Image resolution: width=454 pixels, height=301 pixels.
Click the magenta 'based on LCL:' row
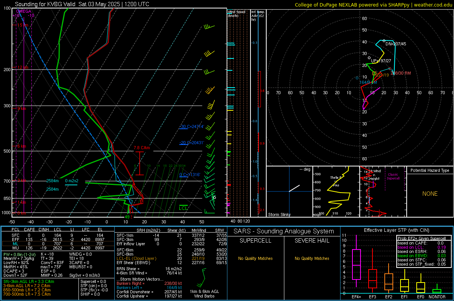(422, 247)
